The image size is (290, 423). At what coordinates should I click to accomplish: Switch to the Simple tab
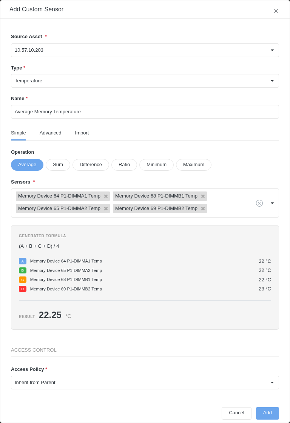coord(19,133)
